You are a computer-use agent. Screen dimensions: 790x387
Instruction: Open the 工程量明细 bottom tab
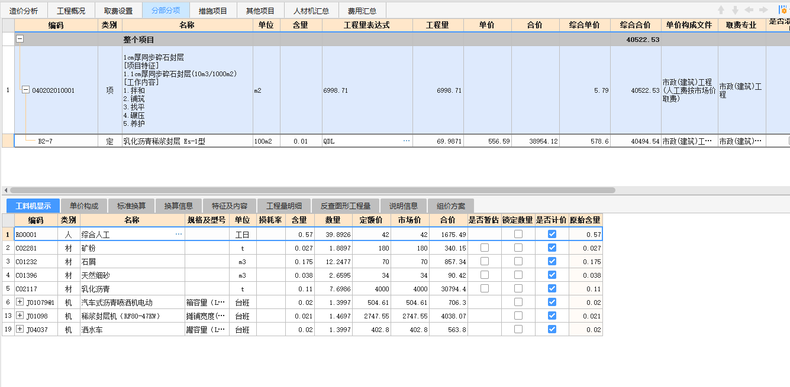coord(284,206)
